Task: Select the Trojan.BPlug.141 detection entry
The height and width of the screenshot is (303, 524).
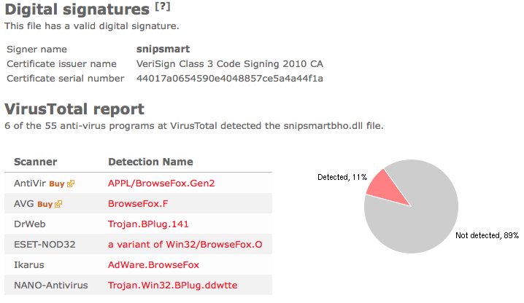Action: [148, 224]
